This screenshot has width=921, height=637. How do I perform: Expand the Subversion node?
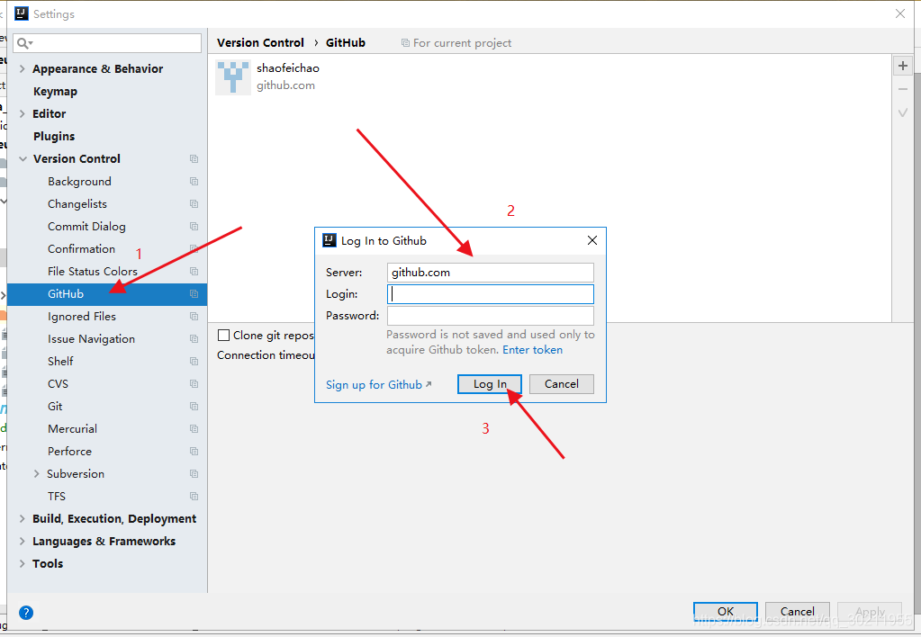(36, 474)
